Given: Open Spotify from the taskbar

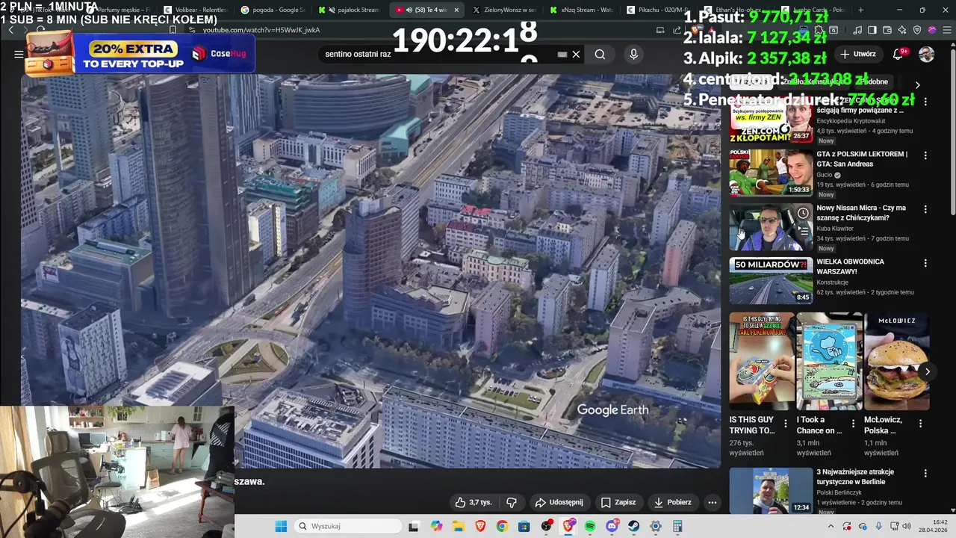Looking at the screenshot, I should tap(590, 526).
